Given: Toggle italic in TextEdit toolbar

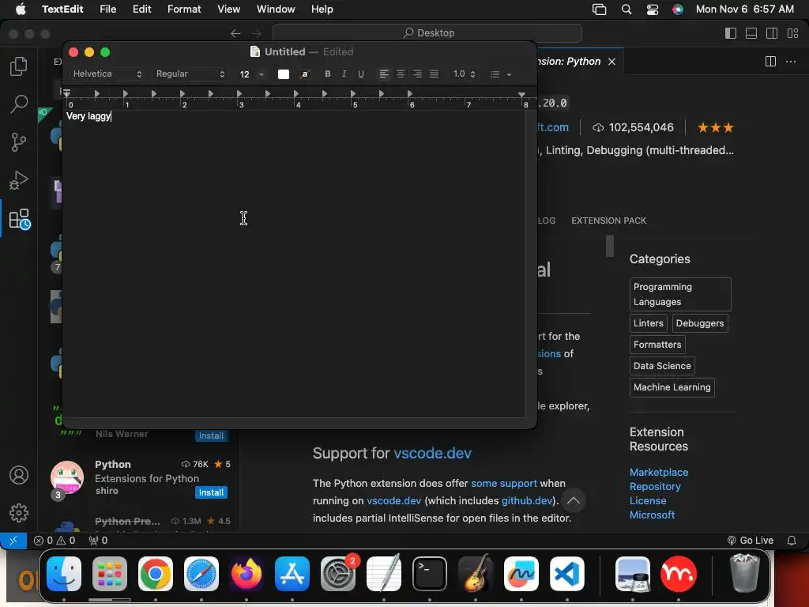Looking at the screenshot, I should click(344, 74).
